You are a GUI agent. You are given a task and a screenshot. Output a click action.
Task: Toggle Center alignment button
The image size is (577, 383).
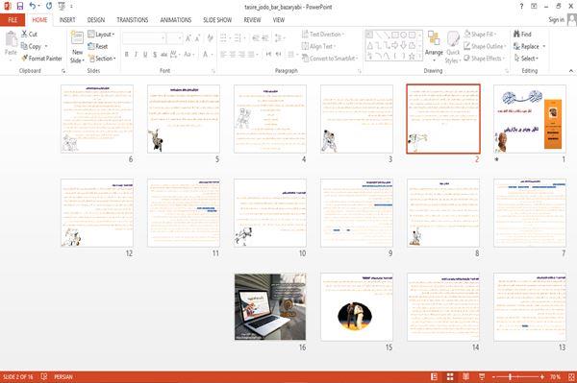tap(233, 55)
